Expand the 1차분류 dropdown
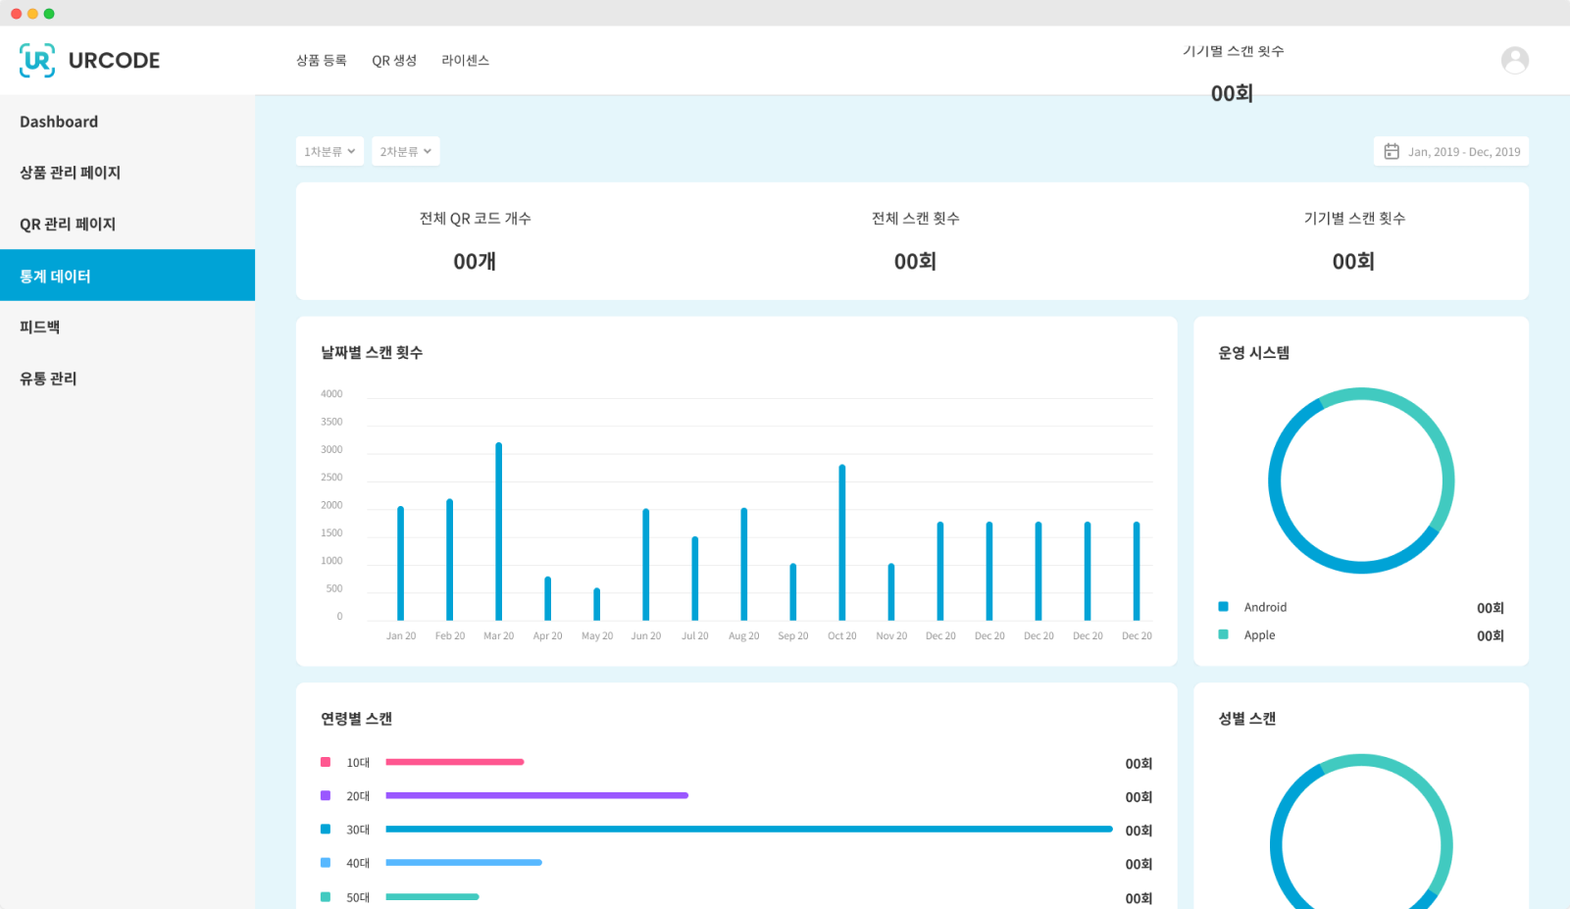 (329, 152)
